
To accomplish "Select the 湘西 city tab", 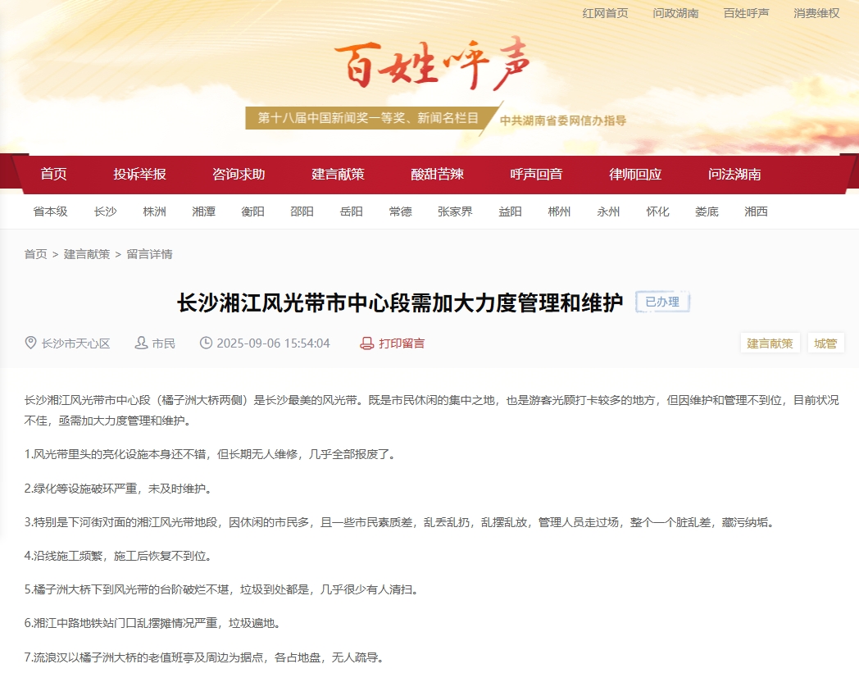I will [756, 211].
